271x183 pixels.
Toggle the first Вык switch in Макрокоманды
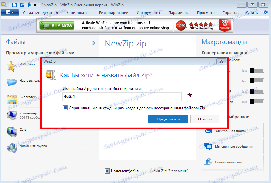click(x=257, y=70)
